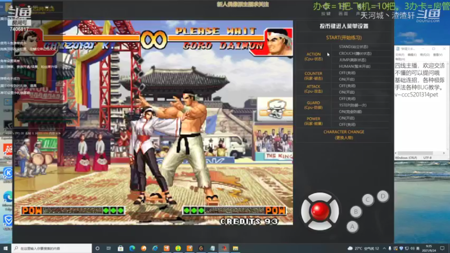Turn POWER gauge OFF(关闭)
The height and width of the screenshot is (253, 450).
pyautogui.click(x=347, y=124)
